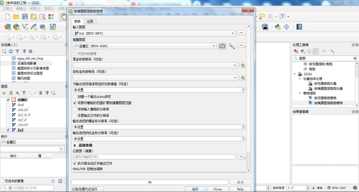Click the clipped output file path field

coord(154,157)
